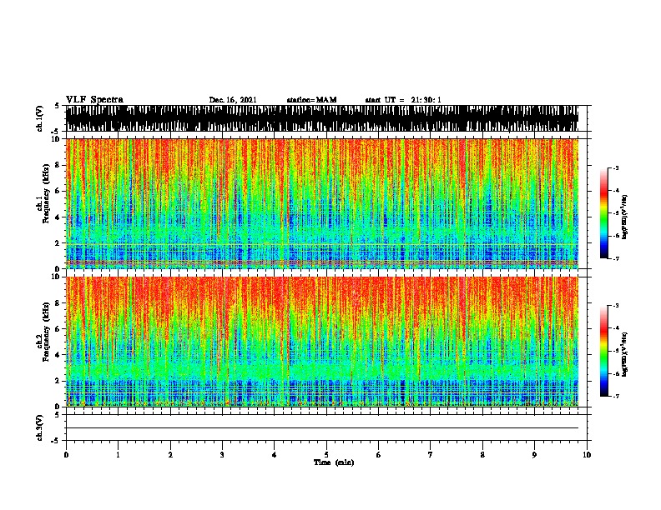Click the "station=MAM" header label
The image size is (661, 510).
pos(311,100)
